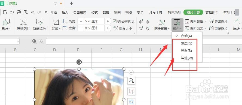Click the floating crop icon beside picture
The image size is (242, 105).
tap(131, 91)
